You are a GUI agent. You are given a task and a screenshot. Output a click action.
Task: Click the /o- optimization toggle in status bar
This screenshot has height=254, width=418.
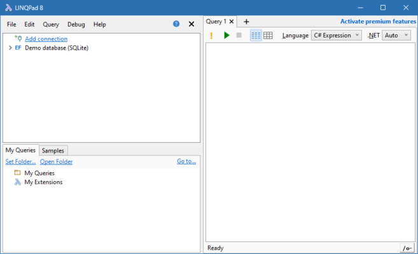pyautogui.click(x=407, y=248)
